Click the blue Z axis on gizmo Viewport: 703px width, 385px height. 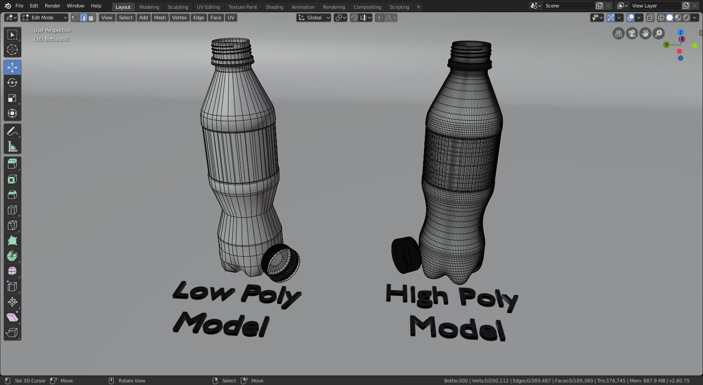tap(681, 32)
